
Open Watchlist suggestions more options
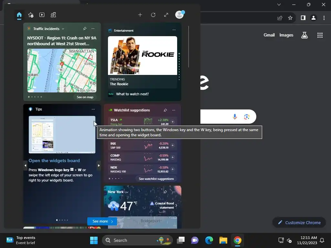coord(174,110)
